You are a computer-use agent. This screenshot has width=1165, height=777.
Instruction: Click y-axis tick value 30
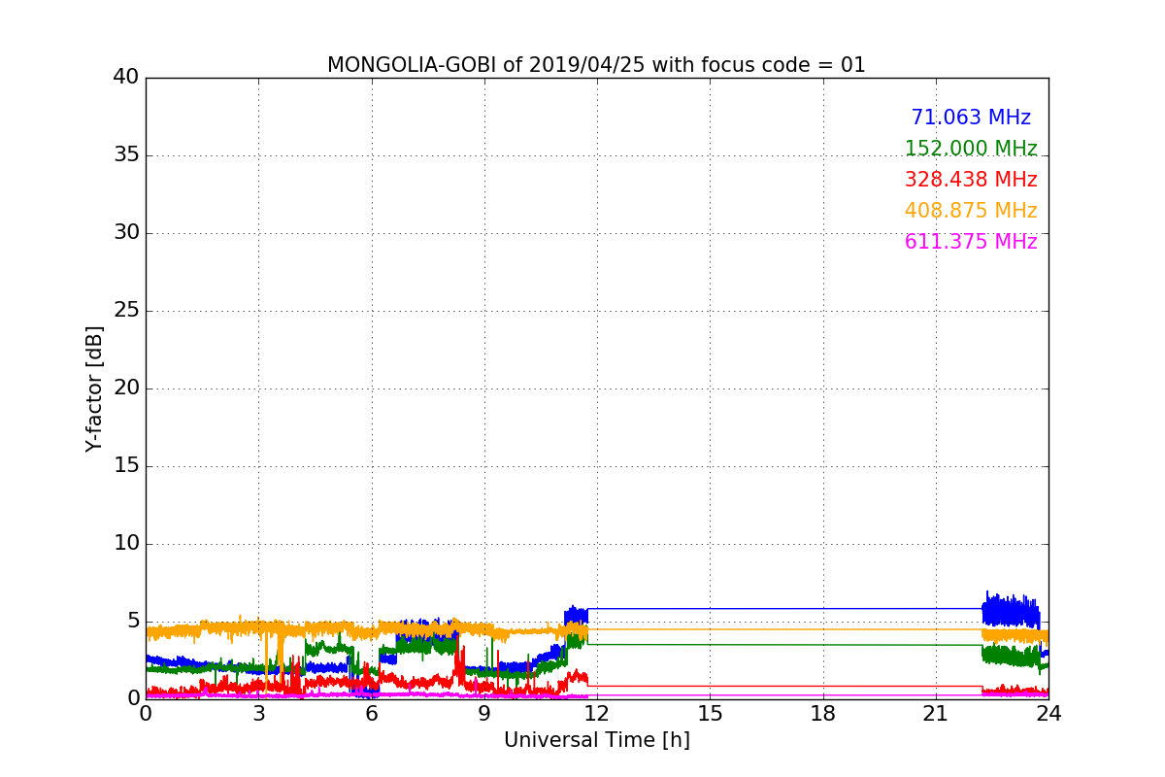pyautogui.click(x=126, y=232)
